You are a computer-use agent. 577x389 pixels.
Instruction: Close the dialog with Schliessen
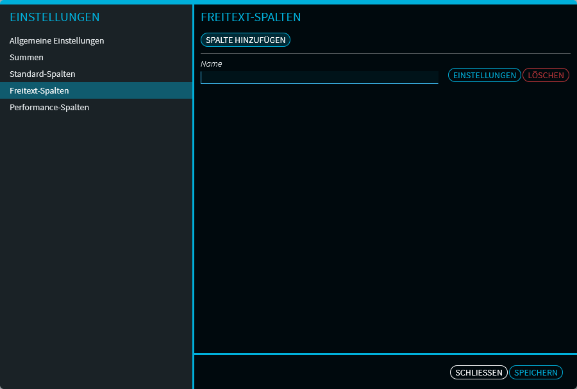tap(478, 372)
